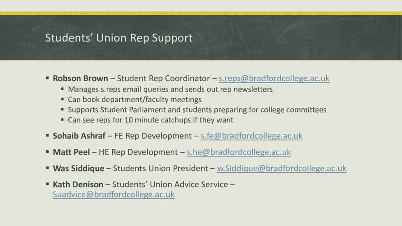Click the Students' Union Advice Service text
This screenshot has width=402, height=226.
pyautogui.click(x=170, y=184)
